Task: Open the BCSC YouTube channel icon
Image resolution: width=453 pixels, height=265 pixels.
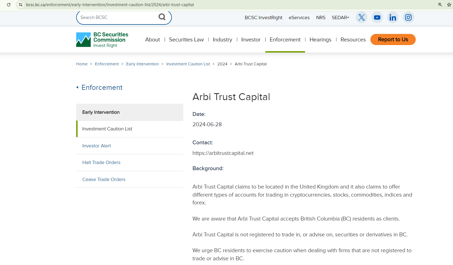Action: coord(377,17)
